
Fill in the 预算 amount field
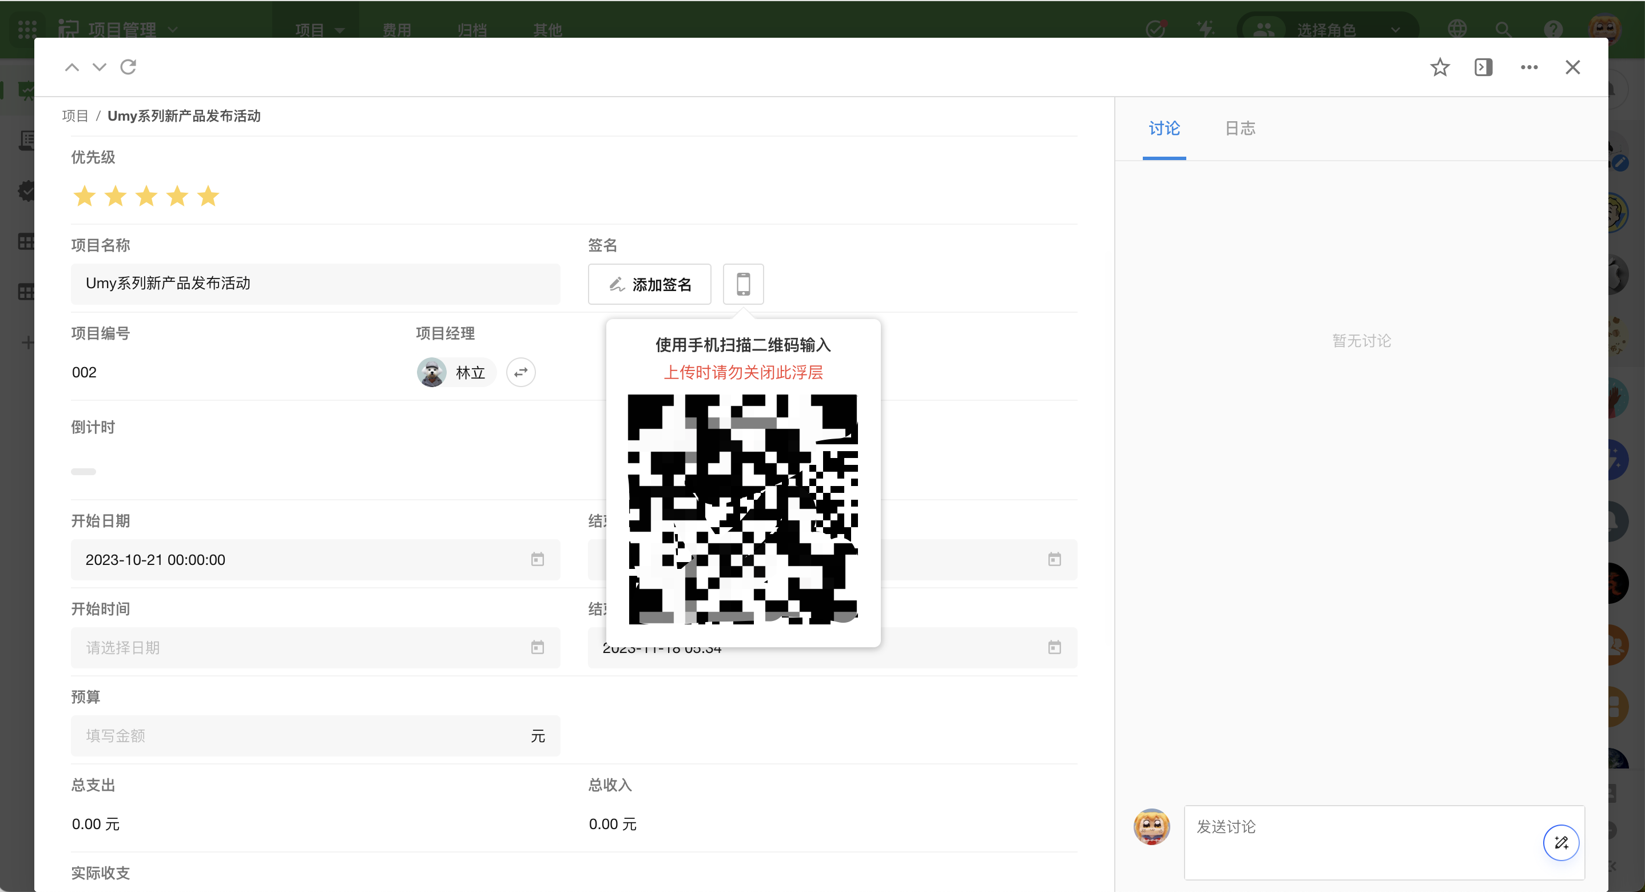(x=316, y=736)
